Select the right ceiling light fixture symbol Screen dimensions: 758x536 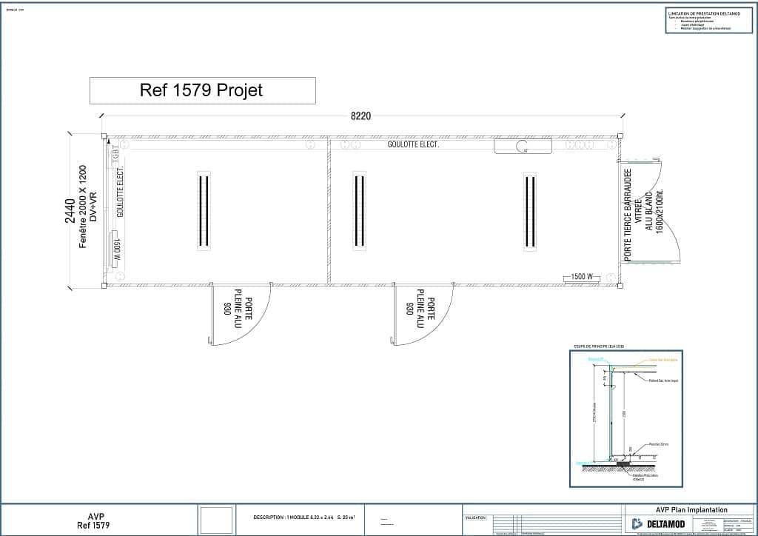tap(530, 210)
